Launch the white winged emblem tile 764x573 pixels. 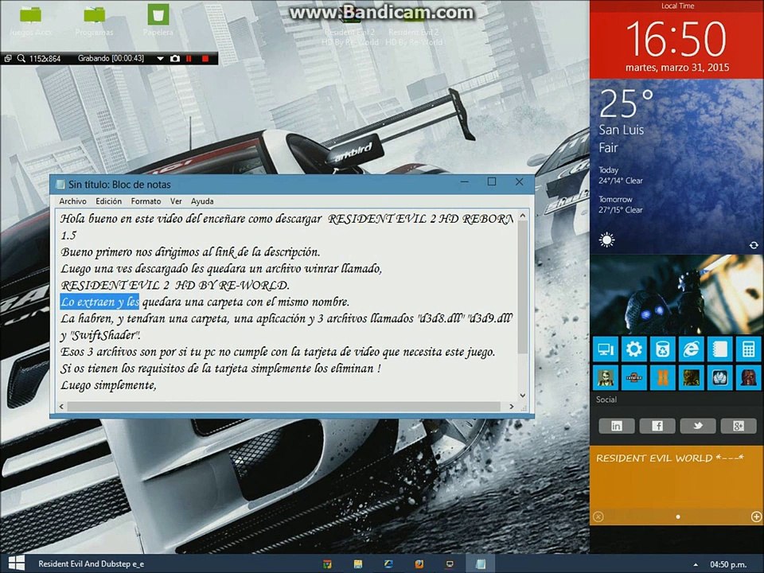tap(720, 377)
